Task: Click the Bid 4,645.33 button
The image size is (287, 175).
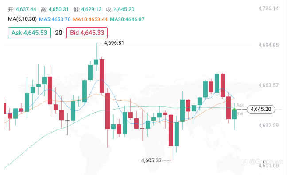Action: [x=87, y=33]
